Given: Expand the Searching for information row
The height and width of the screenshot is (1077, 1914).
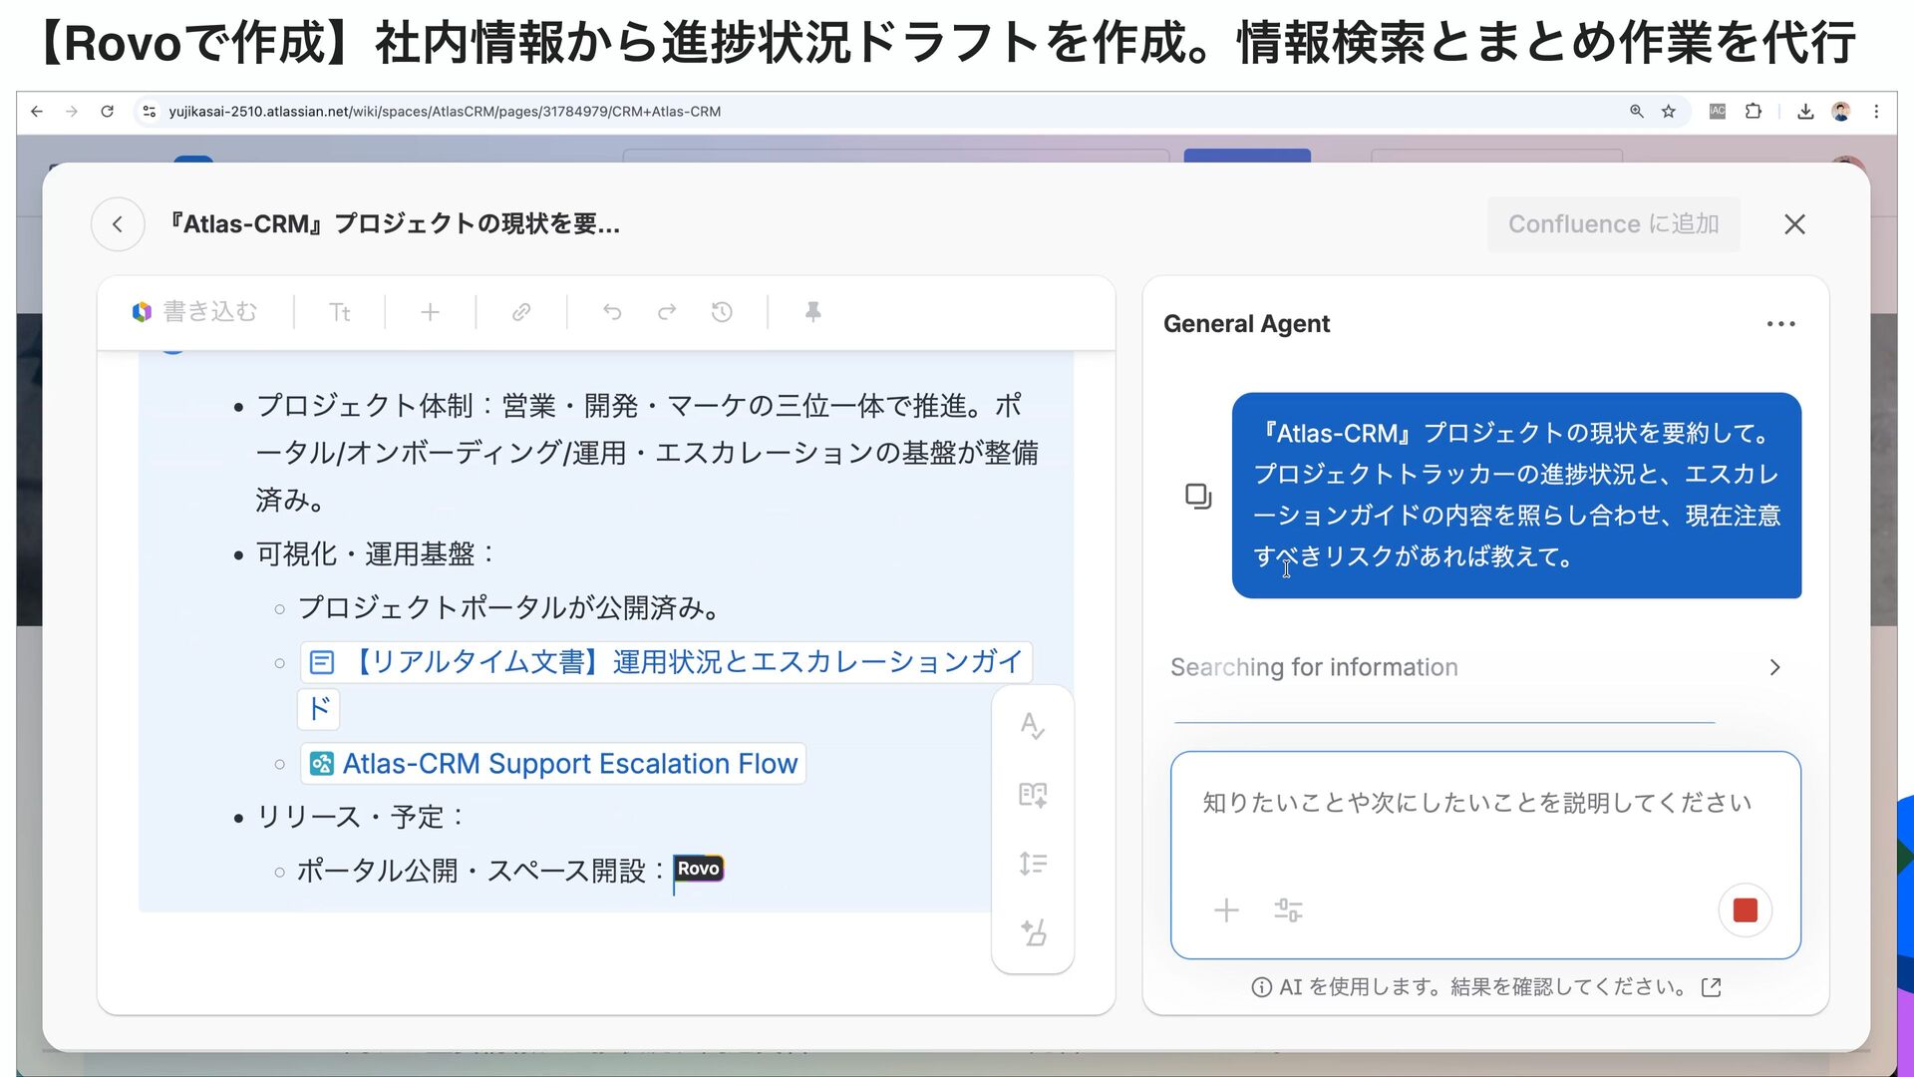Looking at the screenshot, I should 1774,667.
